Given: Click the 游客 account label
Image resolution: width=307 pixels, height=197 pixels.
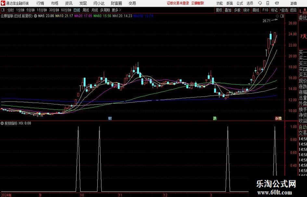Looking at the screenshot, I should (294, 3).
